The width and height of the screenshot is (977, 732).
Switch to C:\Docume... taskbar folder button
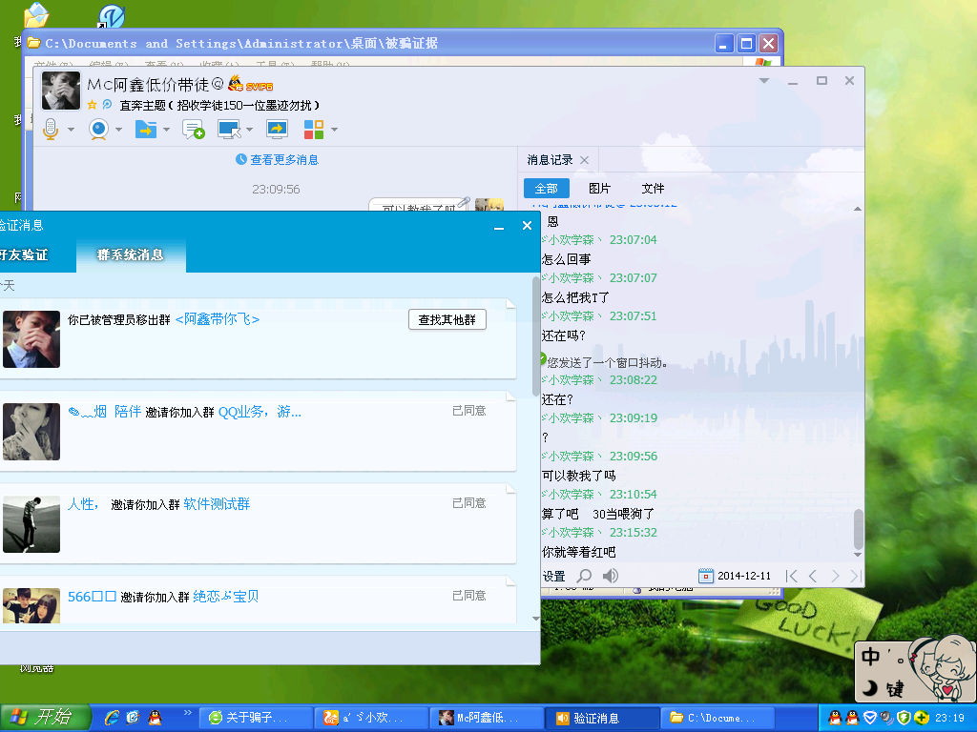pos(717,718)
